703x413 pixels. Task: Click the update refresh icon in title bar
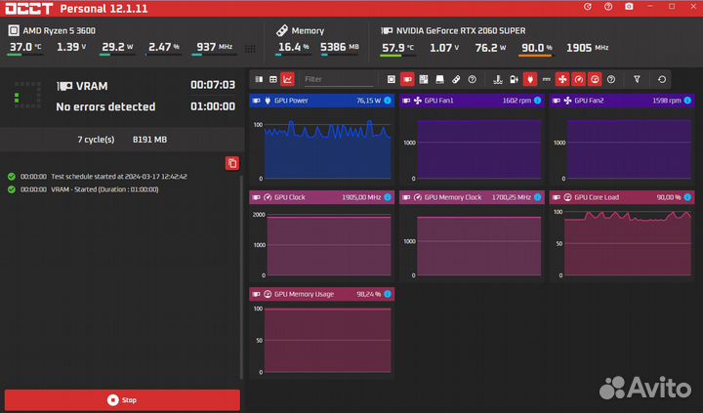tap(588, 7)
